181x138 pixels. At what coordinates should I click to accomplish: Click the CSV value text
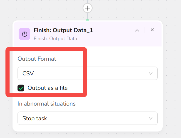click(28, 73)
